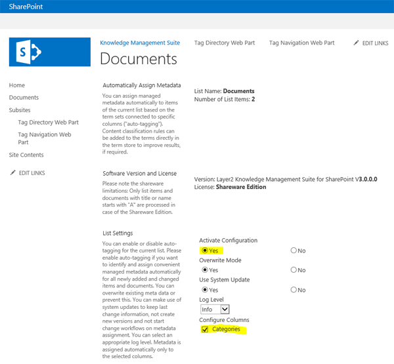394x364 pixels.
Task: Select No for Overwrite Mode
Action: pos(294,270)
